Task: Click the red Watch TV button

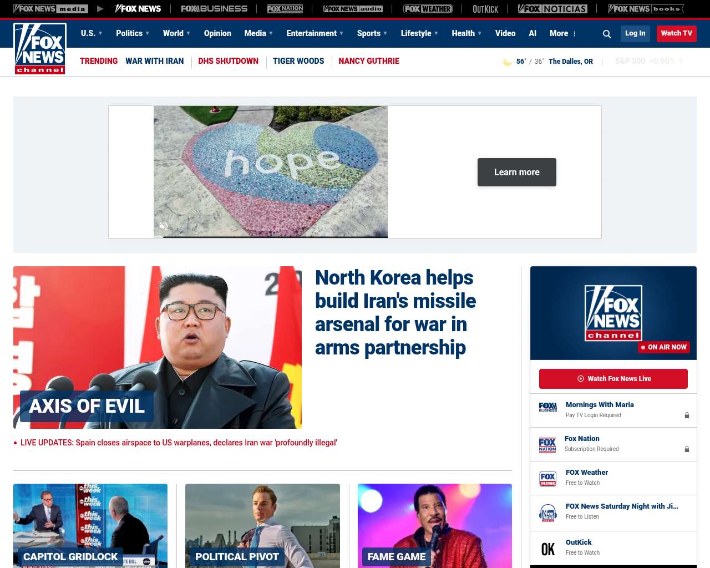Action: click(676, 33)
